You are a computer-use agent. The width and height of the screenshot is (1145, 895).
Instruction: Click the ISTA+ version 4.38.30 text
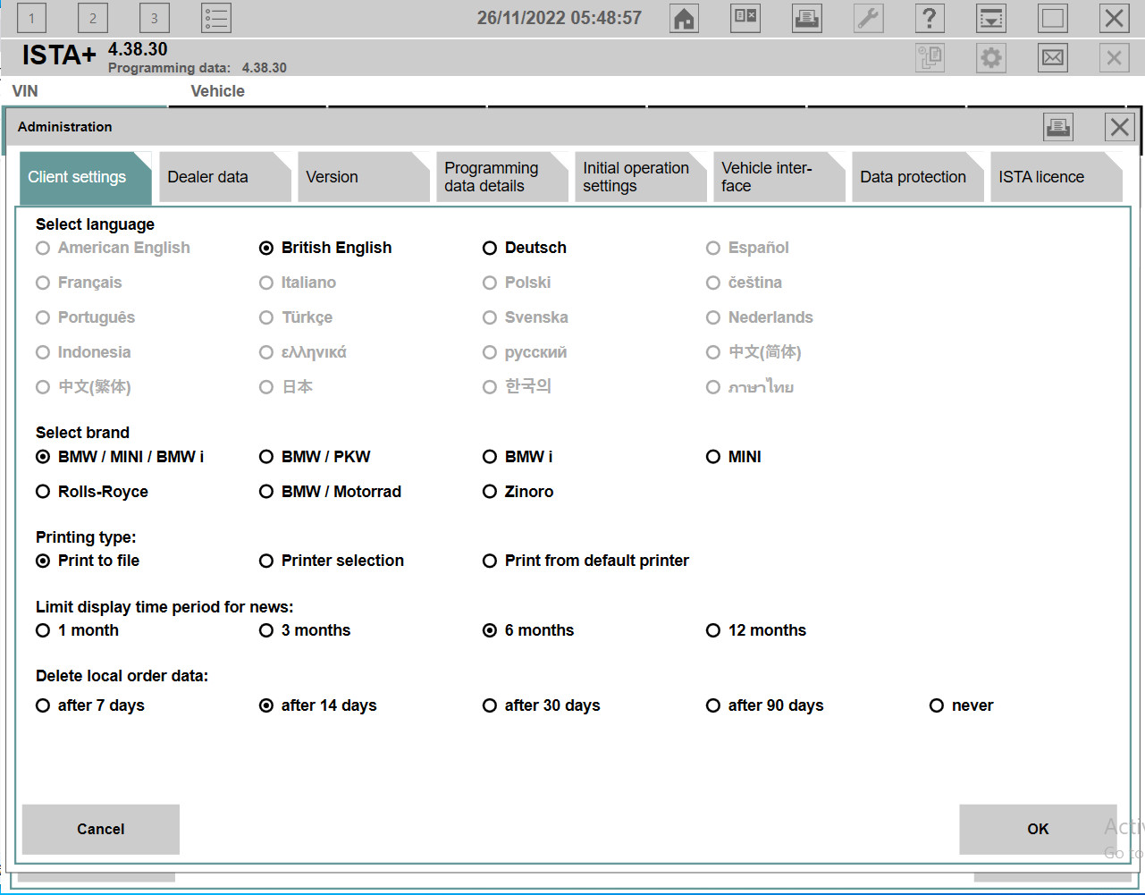(138, 49)
